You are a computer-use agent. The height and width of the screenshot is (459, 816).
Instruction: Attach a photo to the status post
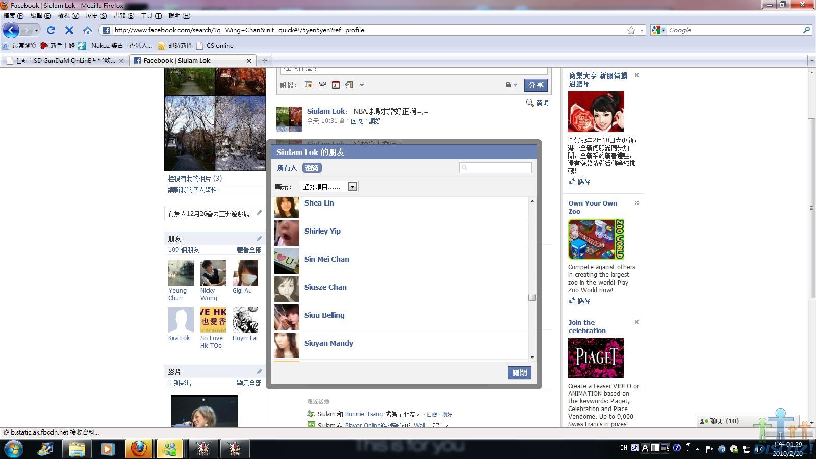(x=309, y=85)
